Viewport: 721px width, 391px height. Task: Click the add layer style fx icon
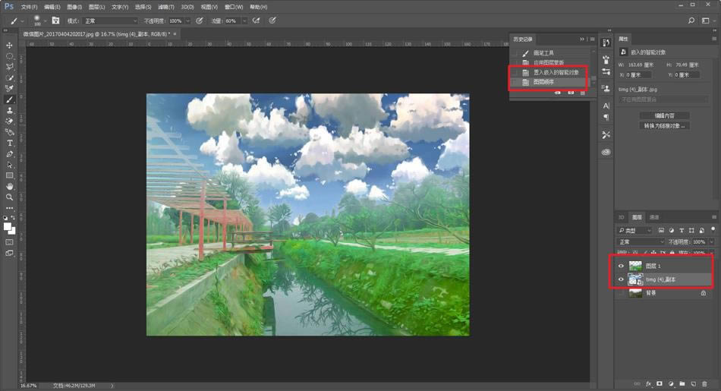[x=649, y=383]
